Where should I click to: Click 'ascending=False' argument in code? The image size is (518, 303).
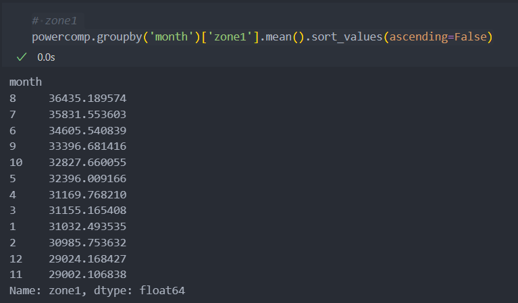tap(438, 37)
